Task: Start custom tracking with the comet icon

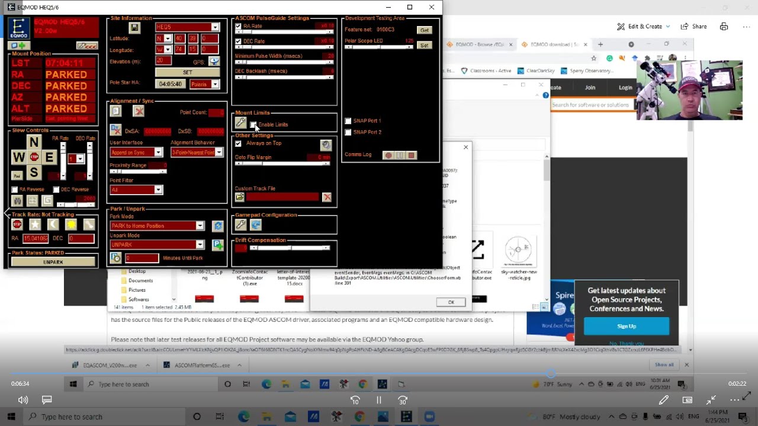Action: coord(89,224)
